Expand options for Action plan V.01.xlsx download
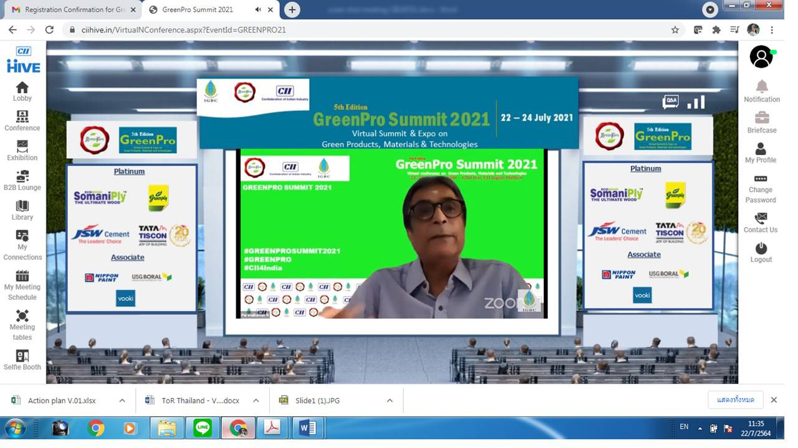The image size is (798, 448). point(122,400)
